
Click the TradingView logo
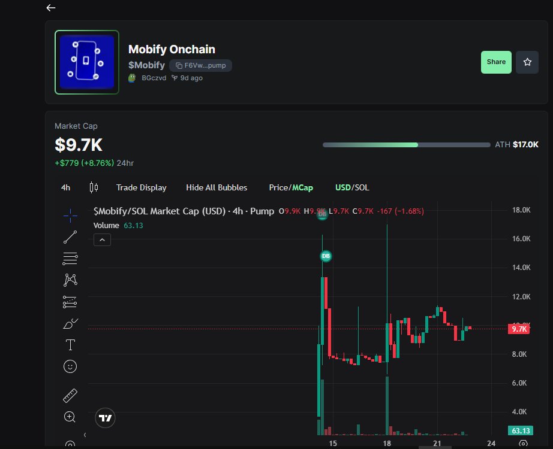pyautogui.click(x=105, y=418)
